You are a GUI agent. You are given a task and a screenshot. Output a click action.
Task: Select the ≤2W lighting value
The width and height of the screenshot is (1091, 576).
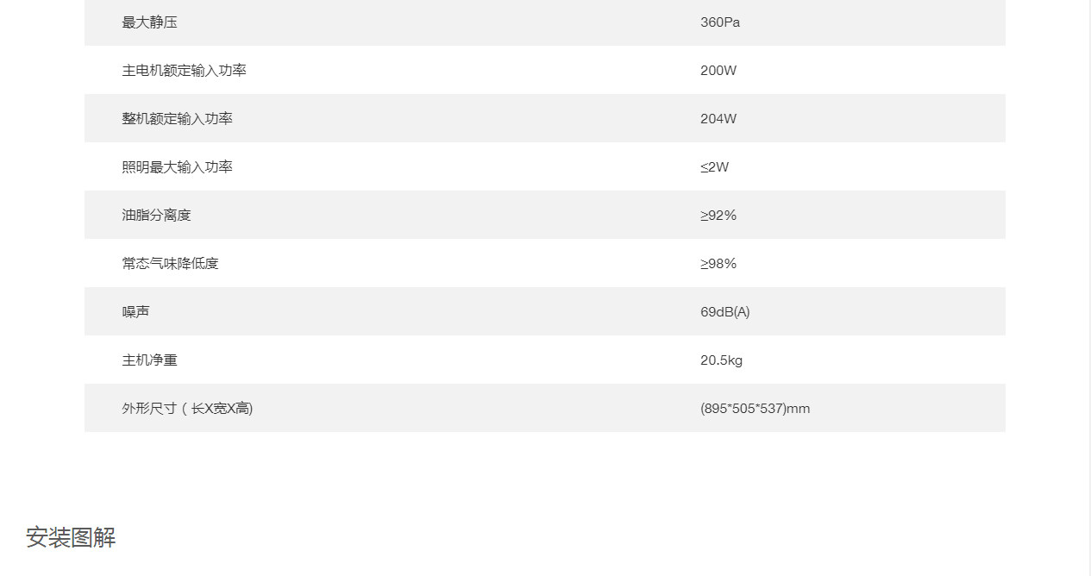tap(714, 167)
